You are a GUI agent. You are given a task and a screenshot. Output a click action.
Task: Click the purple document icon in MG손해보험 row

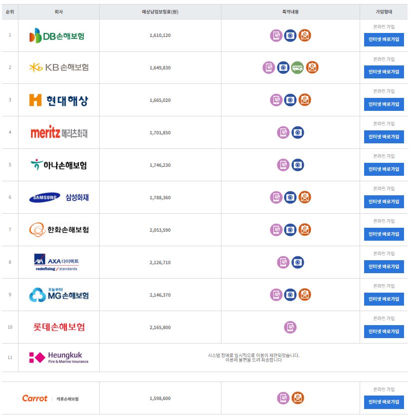point(276,295)
